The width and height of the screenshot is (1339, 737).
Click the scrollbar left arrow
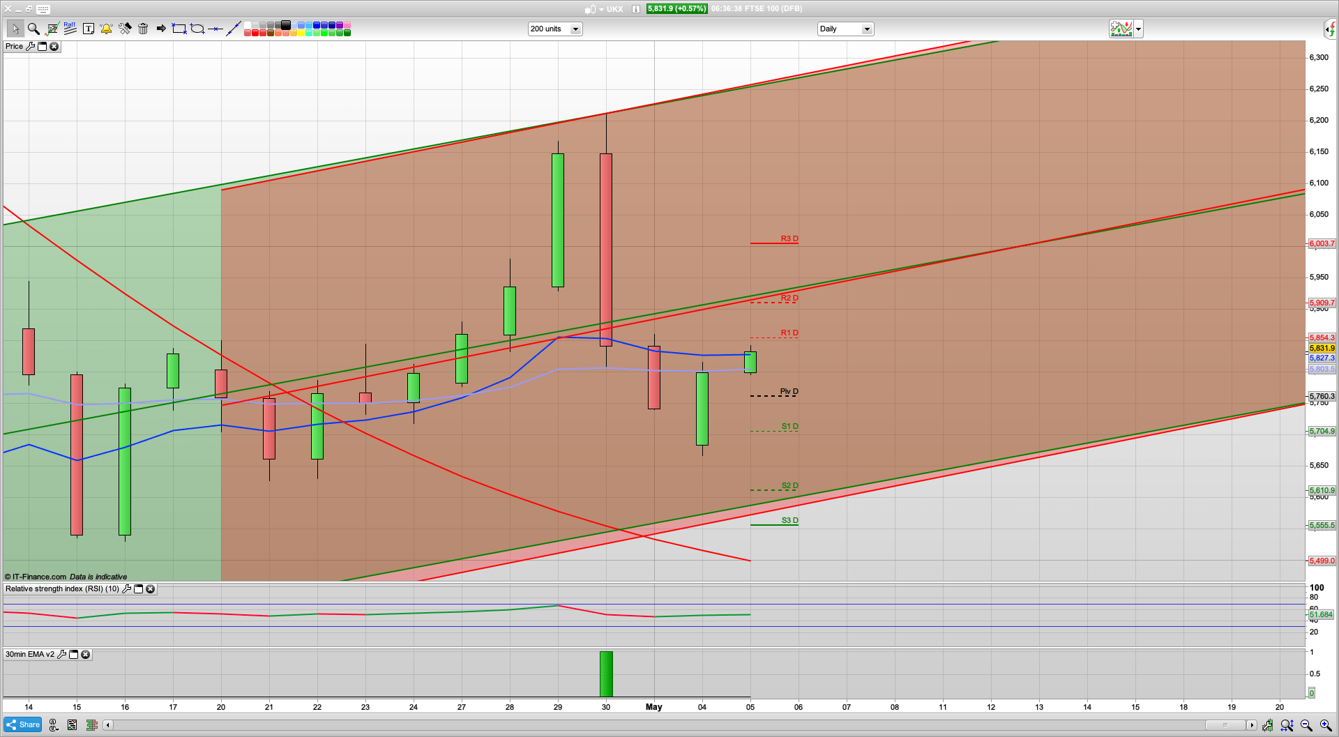coord(107,725)
